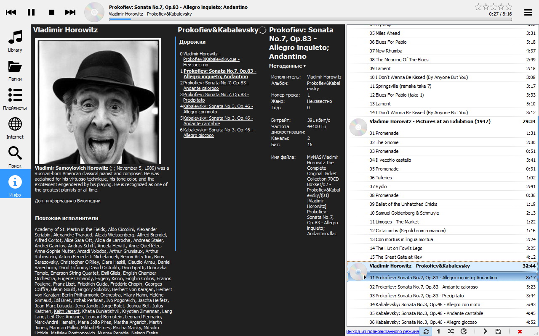Clear the playlist with the red X
Screen dimensions: 539x336
[520, 331]
